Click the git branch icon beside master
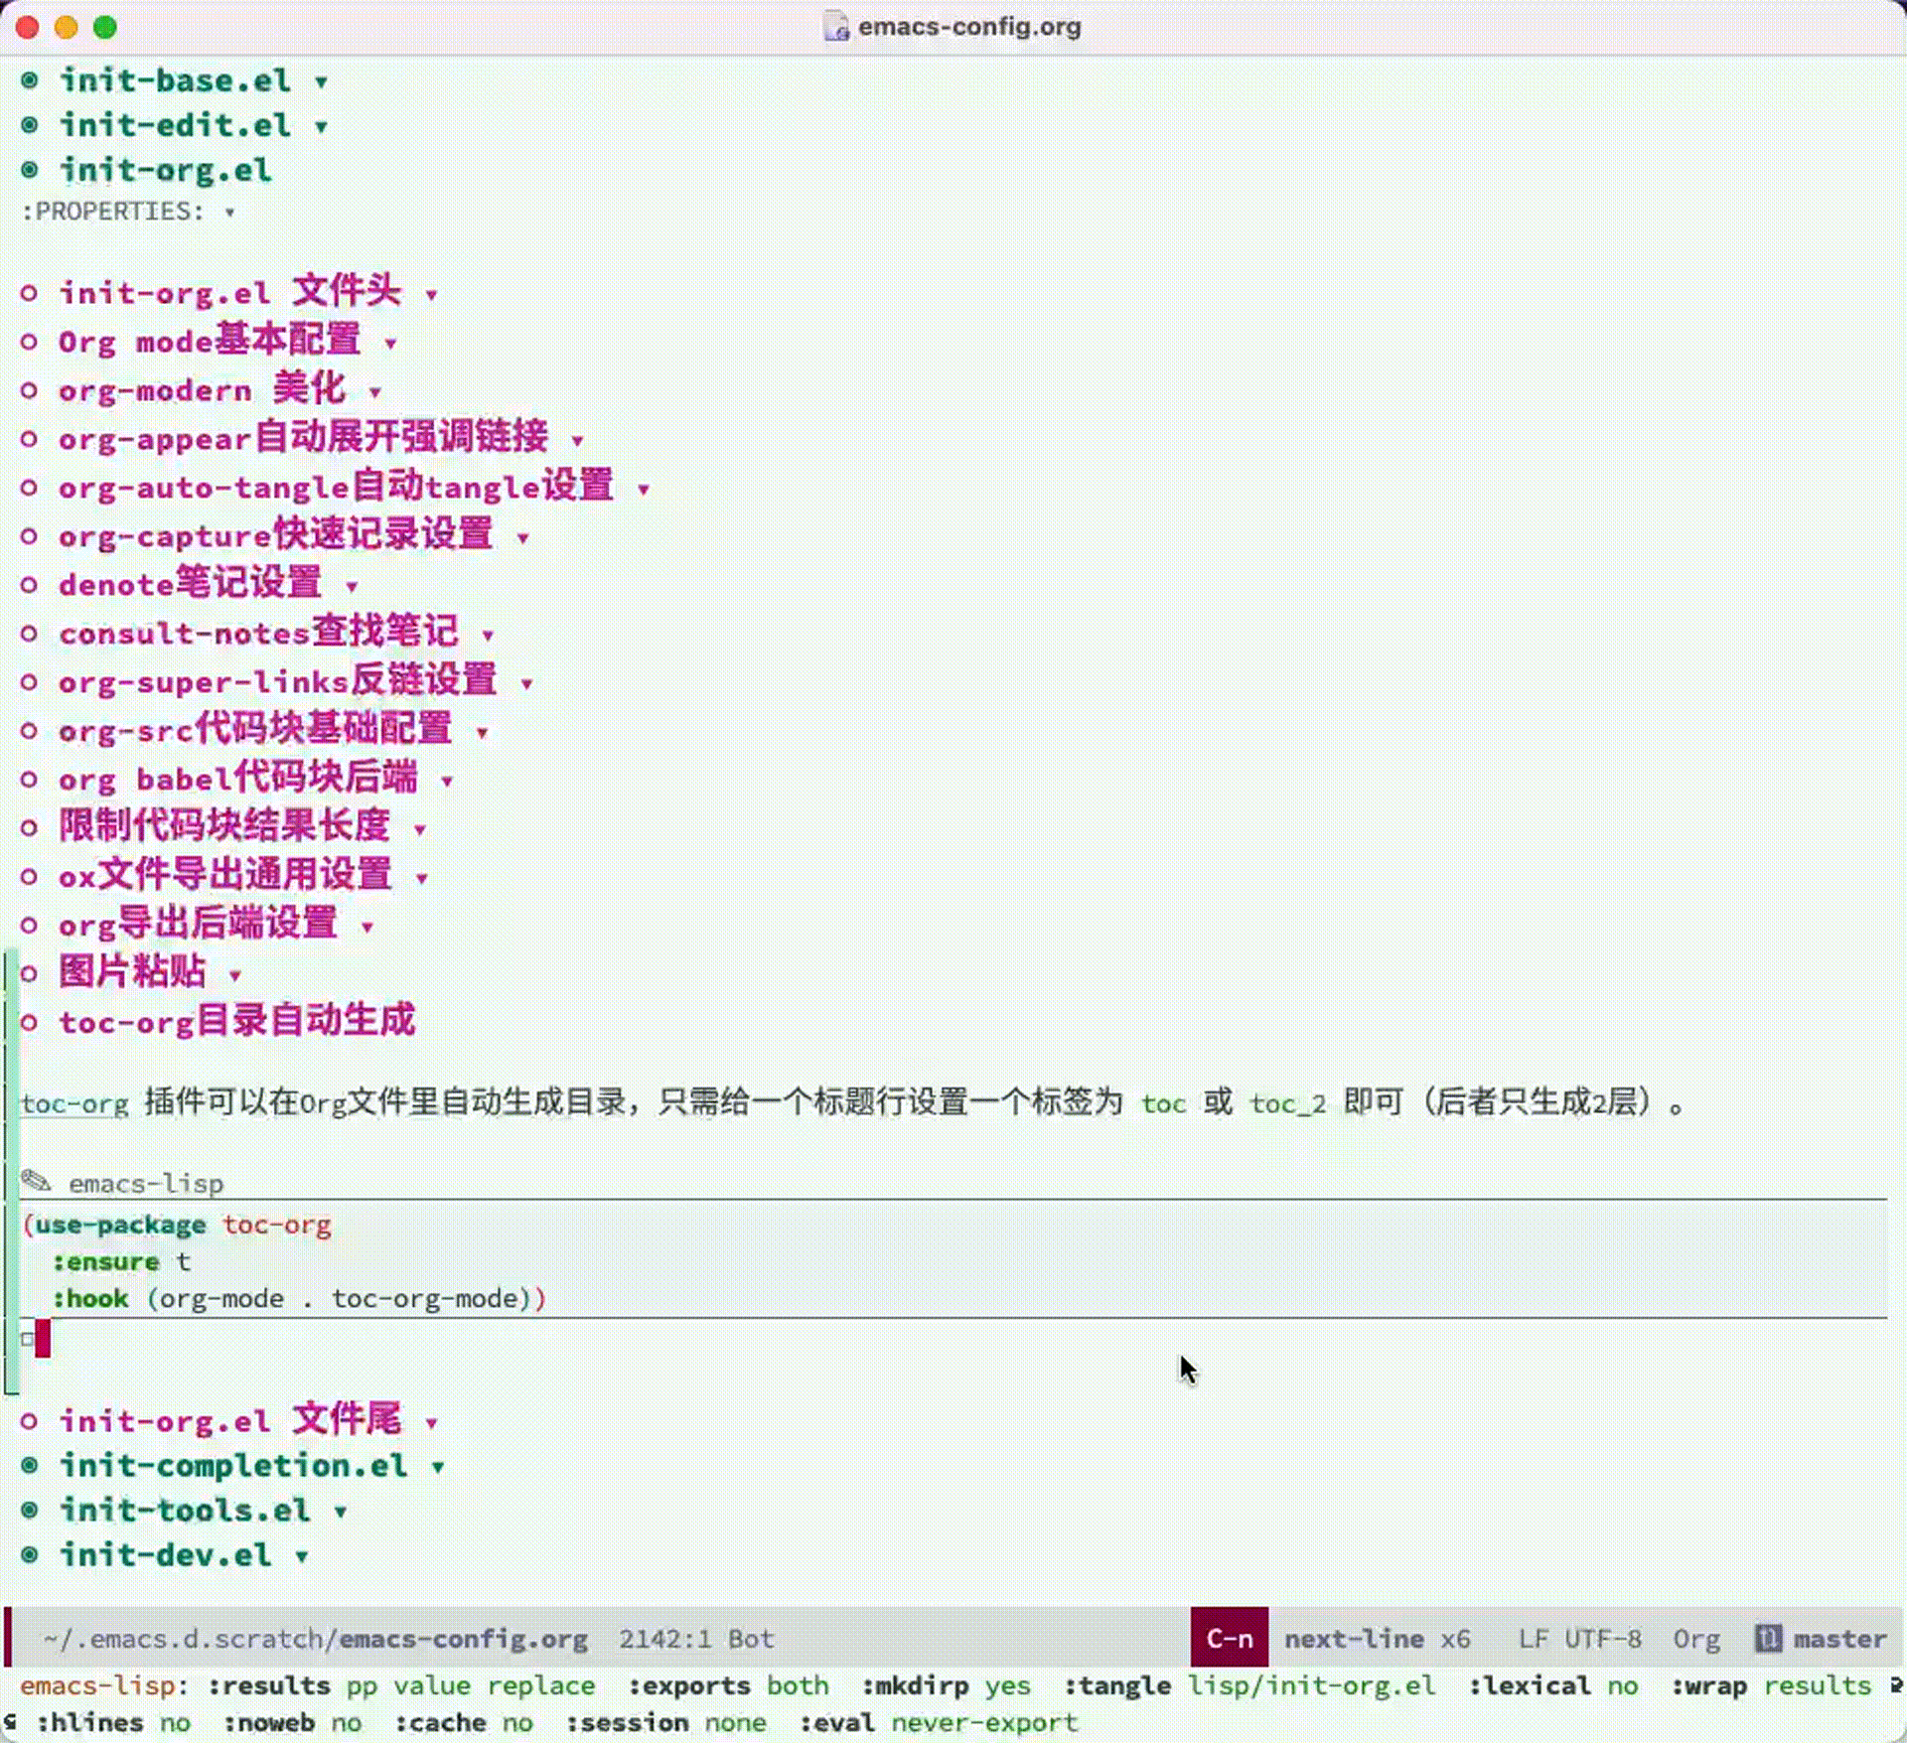Screen dimensions: 1907x1743 click(1768, 1639)
